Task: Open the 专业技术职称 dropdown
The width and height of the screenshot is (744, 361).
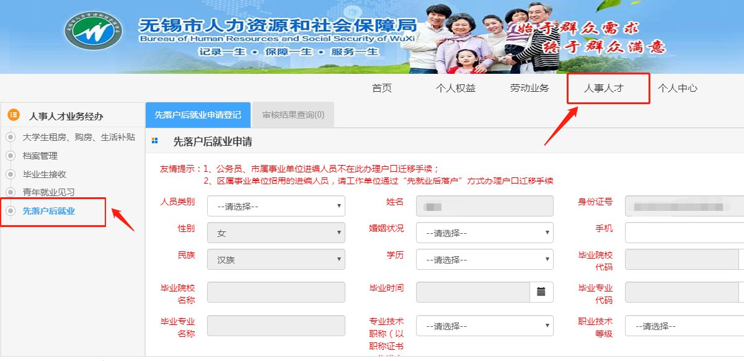Action: click(484, 326)
